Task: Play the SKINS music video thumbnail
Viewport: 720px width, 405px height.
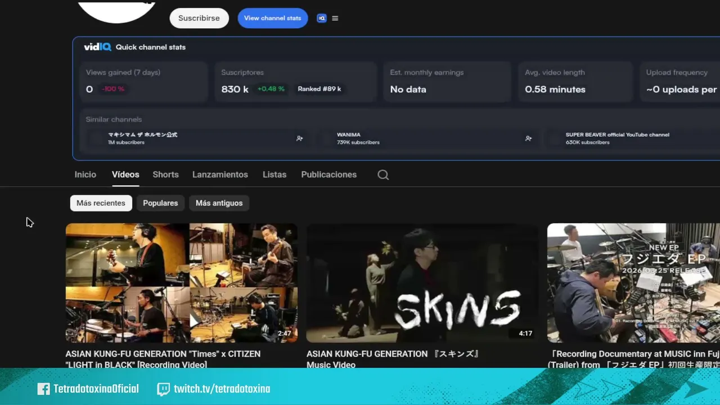Action: coord(422,283)
